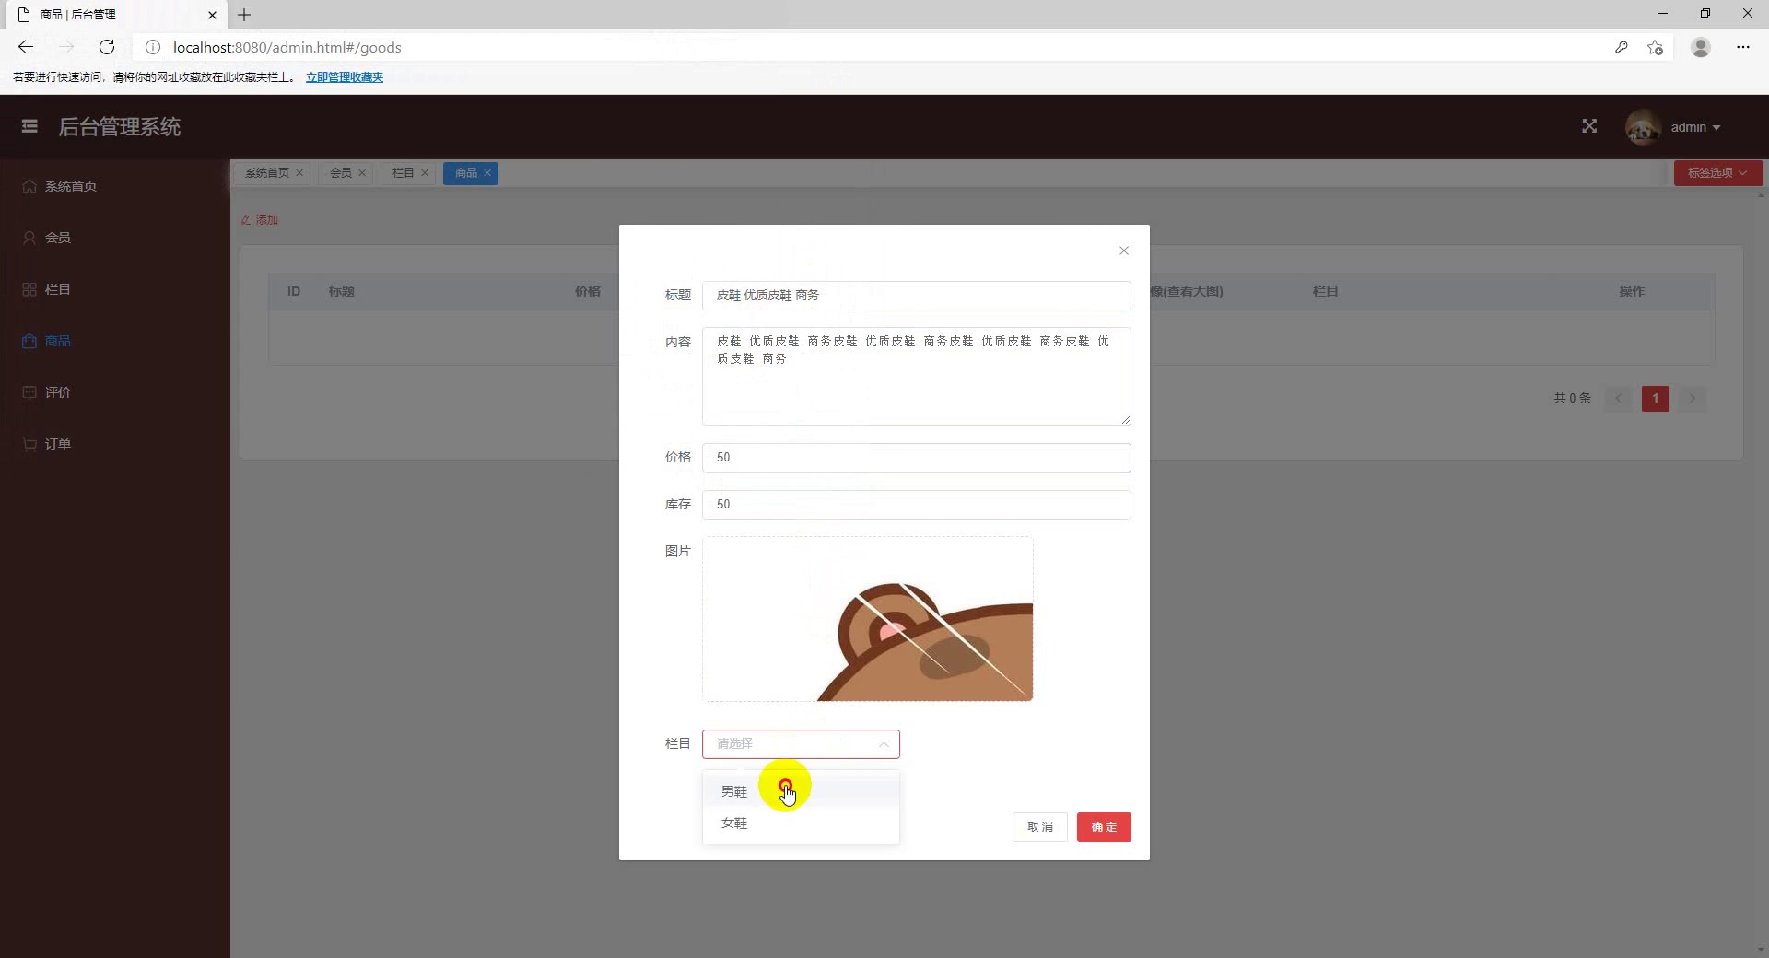Open 评价 reviews via sidebar icon
The image size is (1769, 958).
(29, 392)
